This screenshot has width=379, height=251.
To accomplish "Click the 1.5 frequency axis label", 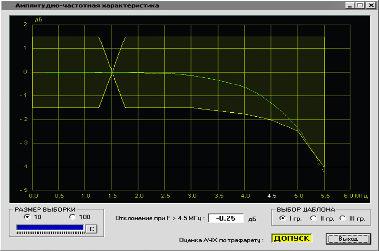I will [x=113, y=196].
